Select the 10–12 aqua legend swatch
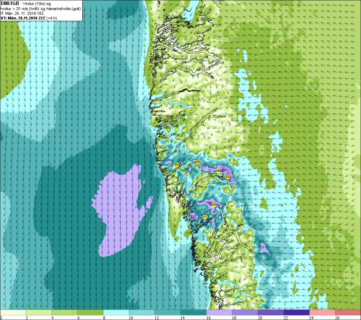 (142, 312)
